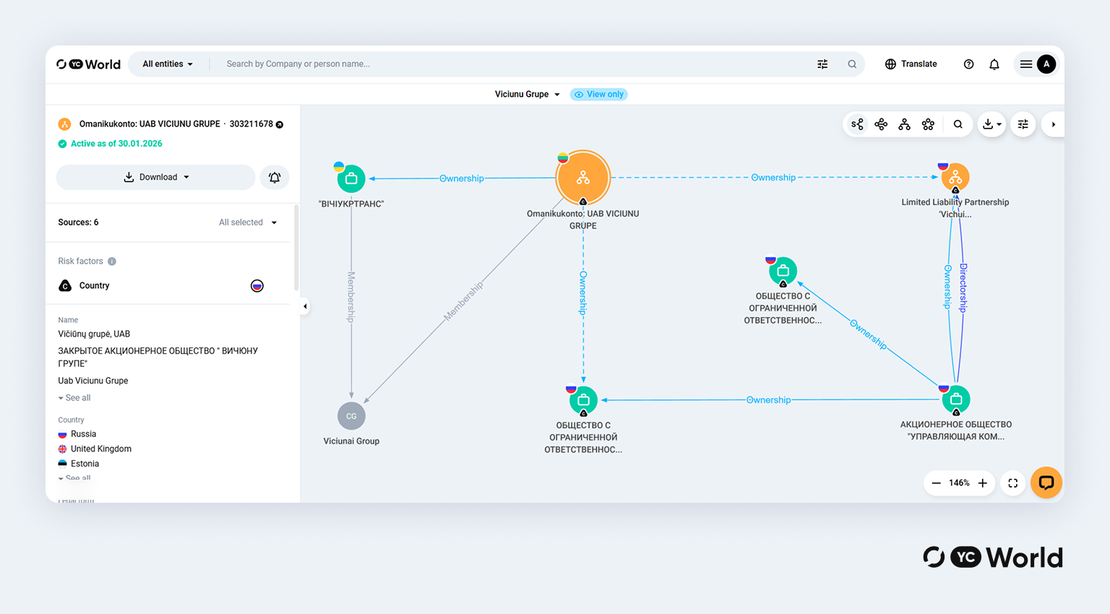The height and width of the screenshot is (614, 1110).
Task: Open the hamburger account menu
Action: tap(1025, 64)
